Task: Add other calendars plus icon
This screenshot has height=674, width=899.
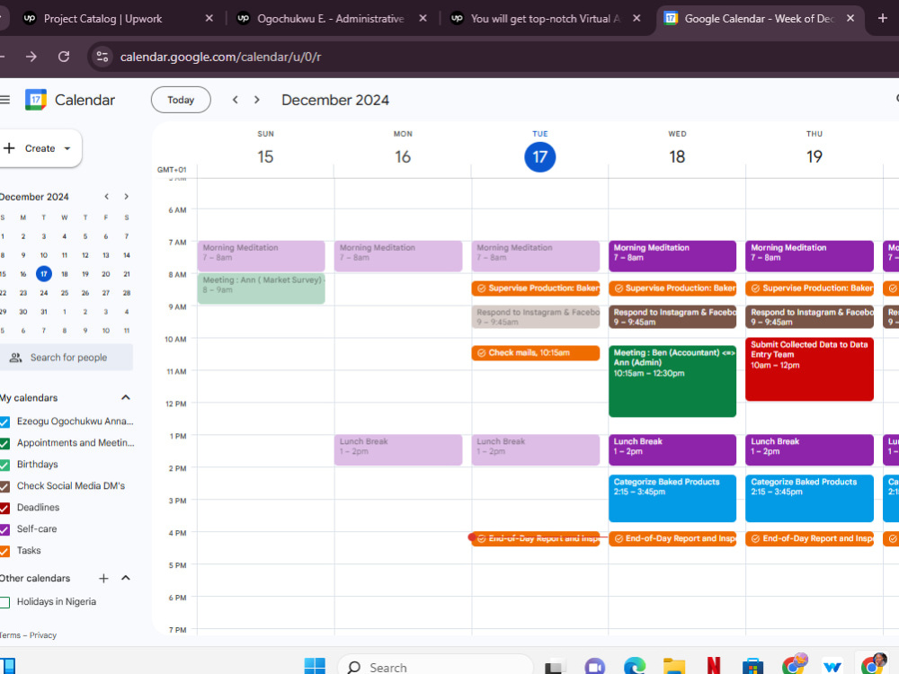Action: (103, 578)
